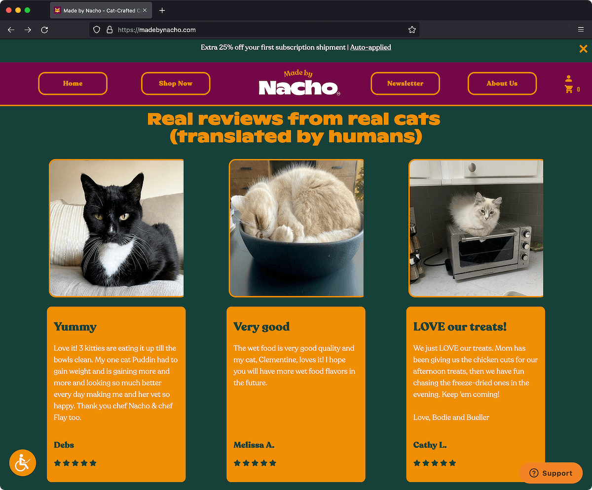Click reviewer name Cathy L.

click(430, 445)
